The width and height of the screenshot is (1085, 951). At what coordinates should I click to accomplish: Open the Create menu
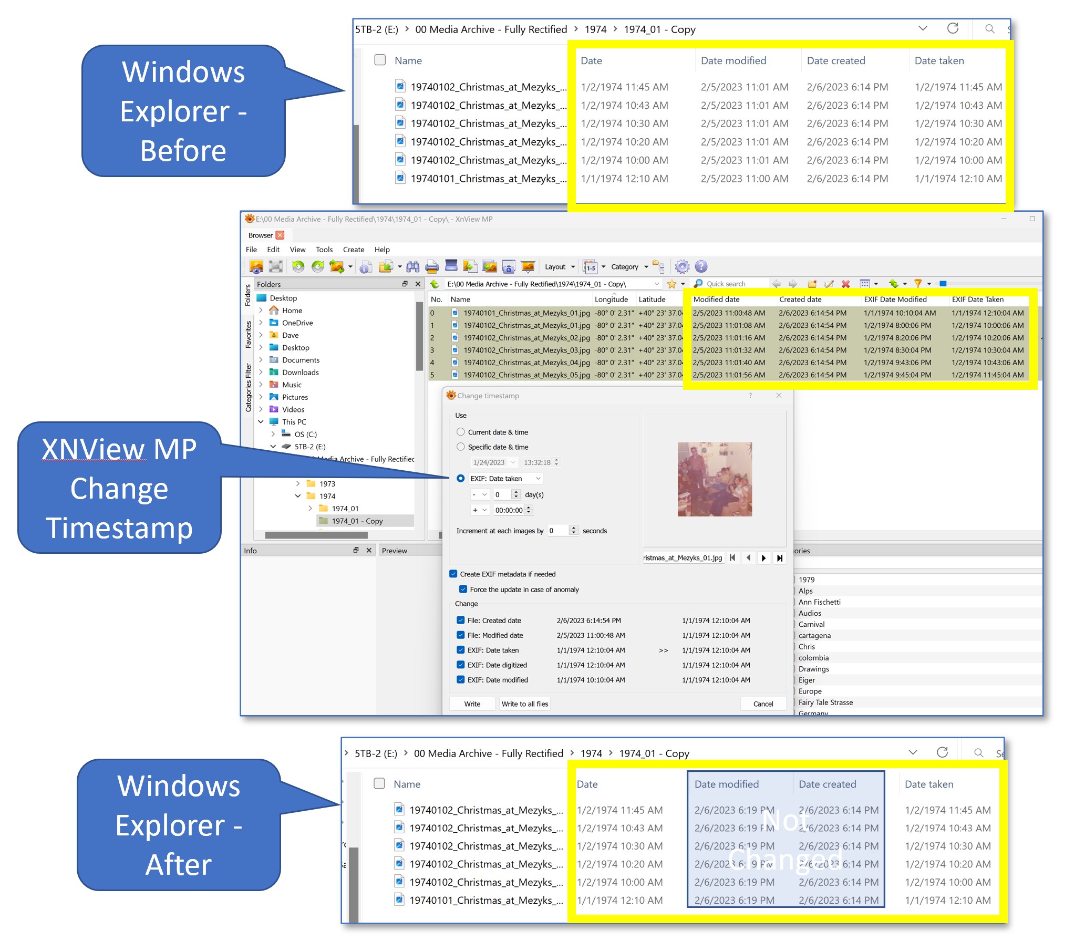[353, 250]
